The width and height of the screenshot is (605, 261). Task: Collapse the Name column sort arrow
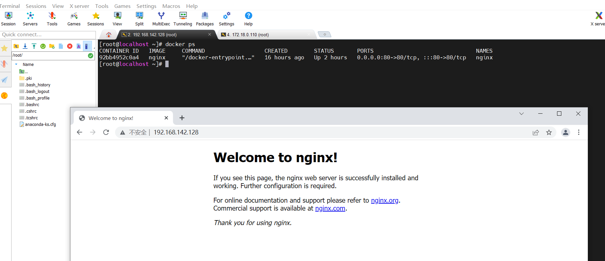click(16, 64)
